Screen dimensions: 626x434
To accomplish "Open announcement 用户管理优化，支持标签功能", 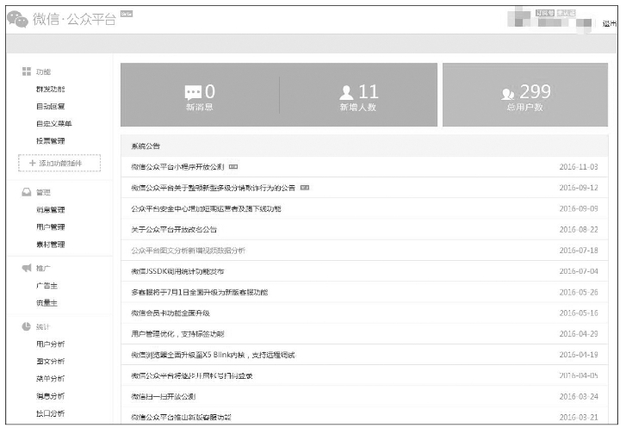I will click(177, 334).
